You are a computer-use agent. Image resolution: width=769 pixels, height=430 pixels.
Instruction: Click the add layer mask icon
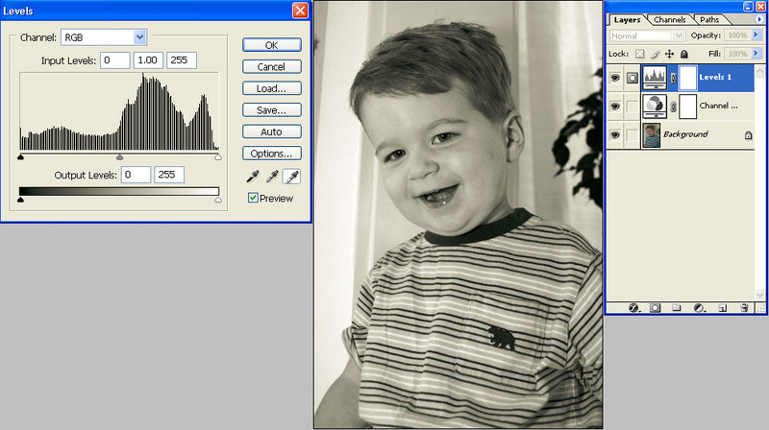[x=657, y=308]
